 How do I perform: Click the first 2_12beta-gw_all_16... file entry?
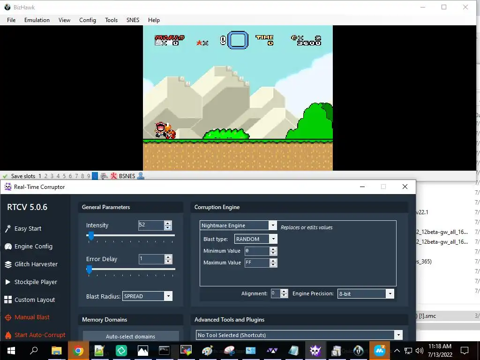coord(442,232)
